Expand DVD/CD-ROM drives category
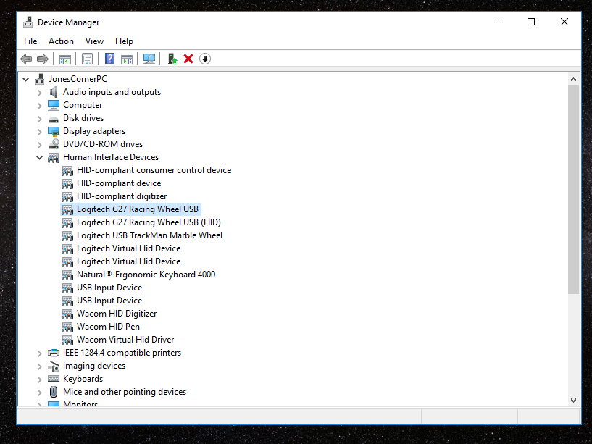The width and height of the screenshot is (592, 444). 39,145
